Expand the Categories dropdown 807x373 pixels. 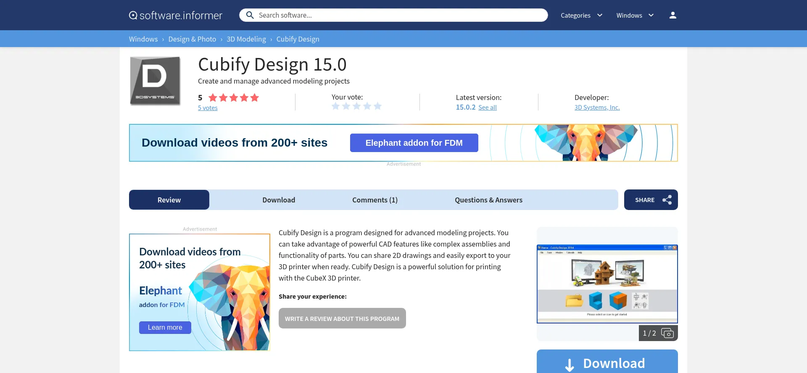tap(581, 15)
